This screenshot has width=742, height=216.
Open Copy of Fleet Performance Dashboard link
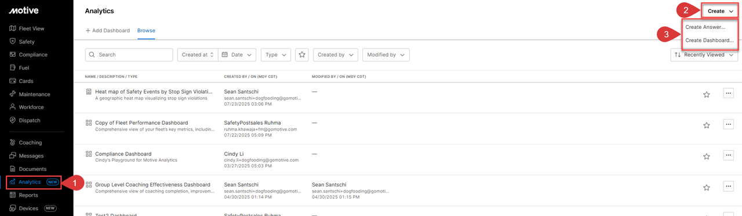coord(141,123)
